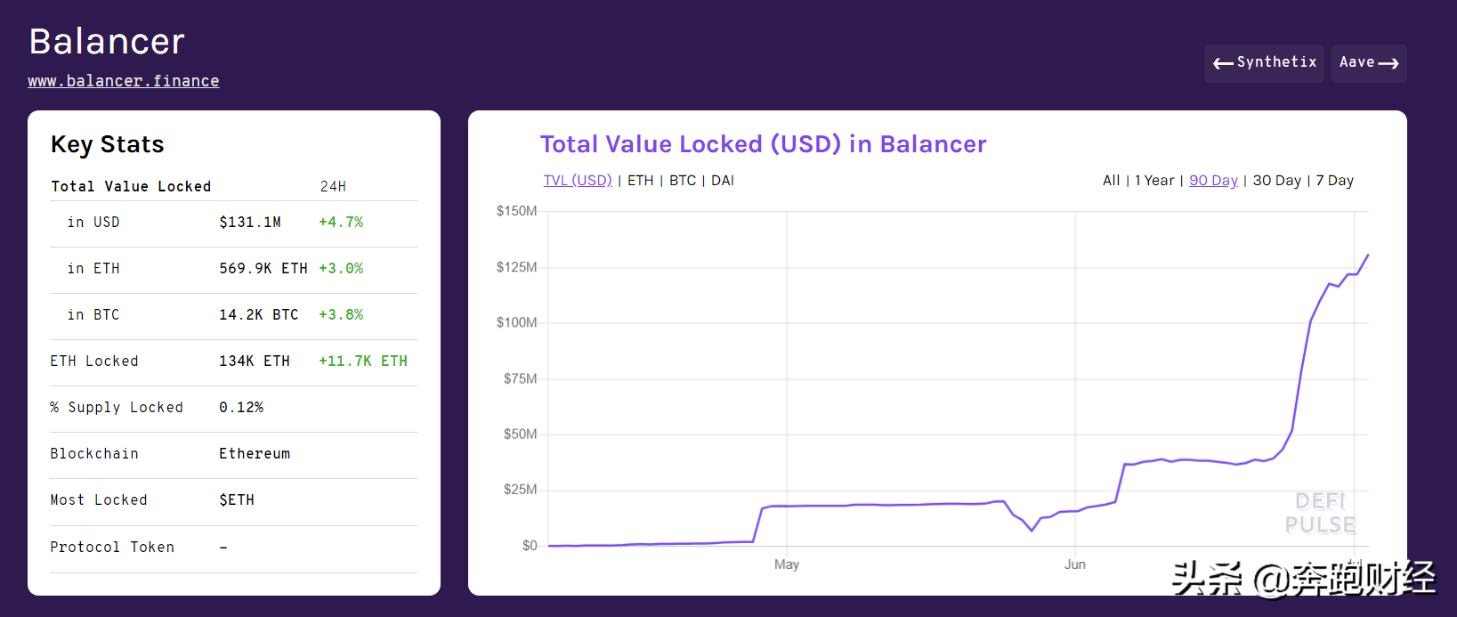
Task: Click the left arrow icon beside Synthetix
Action: point(1224,62)
